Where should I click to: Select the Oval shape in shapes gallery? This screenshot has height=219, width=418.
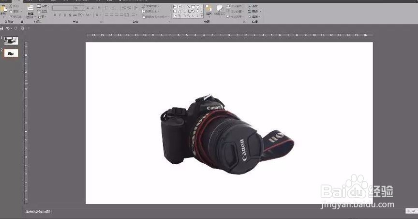point(197,7)
